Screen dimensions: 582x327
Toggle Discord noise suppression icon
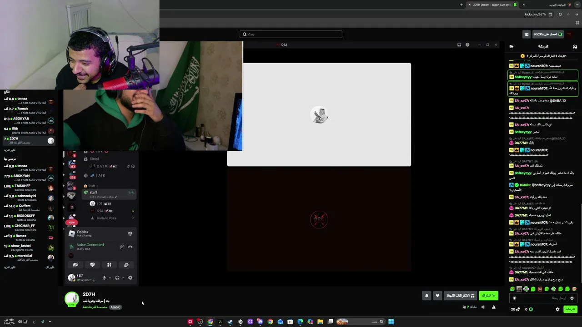(x=122, y=247)
